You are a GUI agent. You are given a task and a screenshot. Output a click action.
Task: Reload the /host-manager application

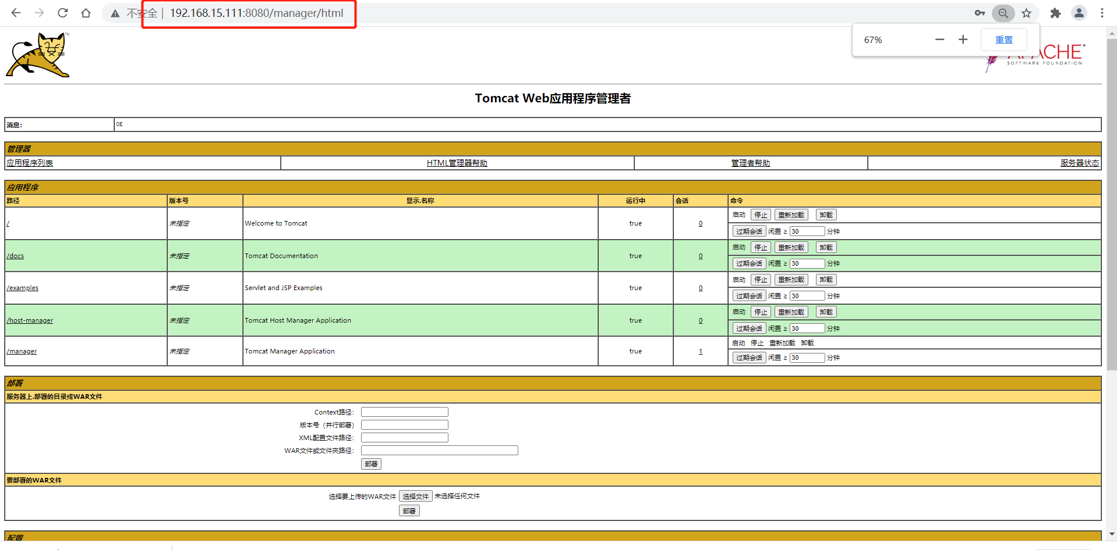coord(791,312)
